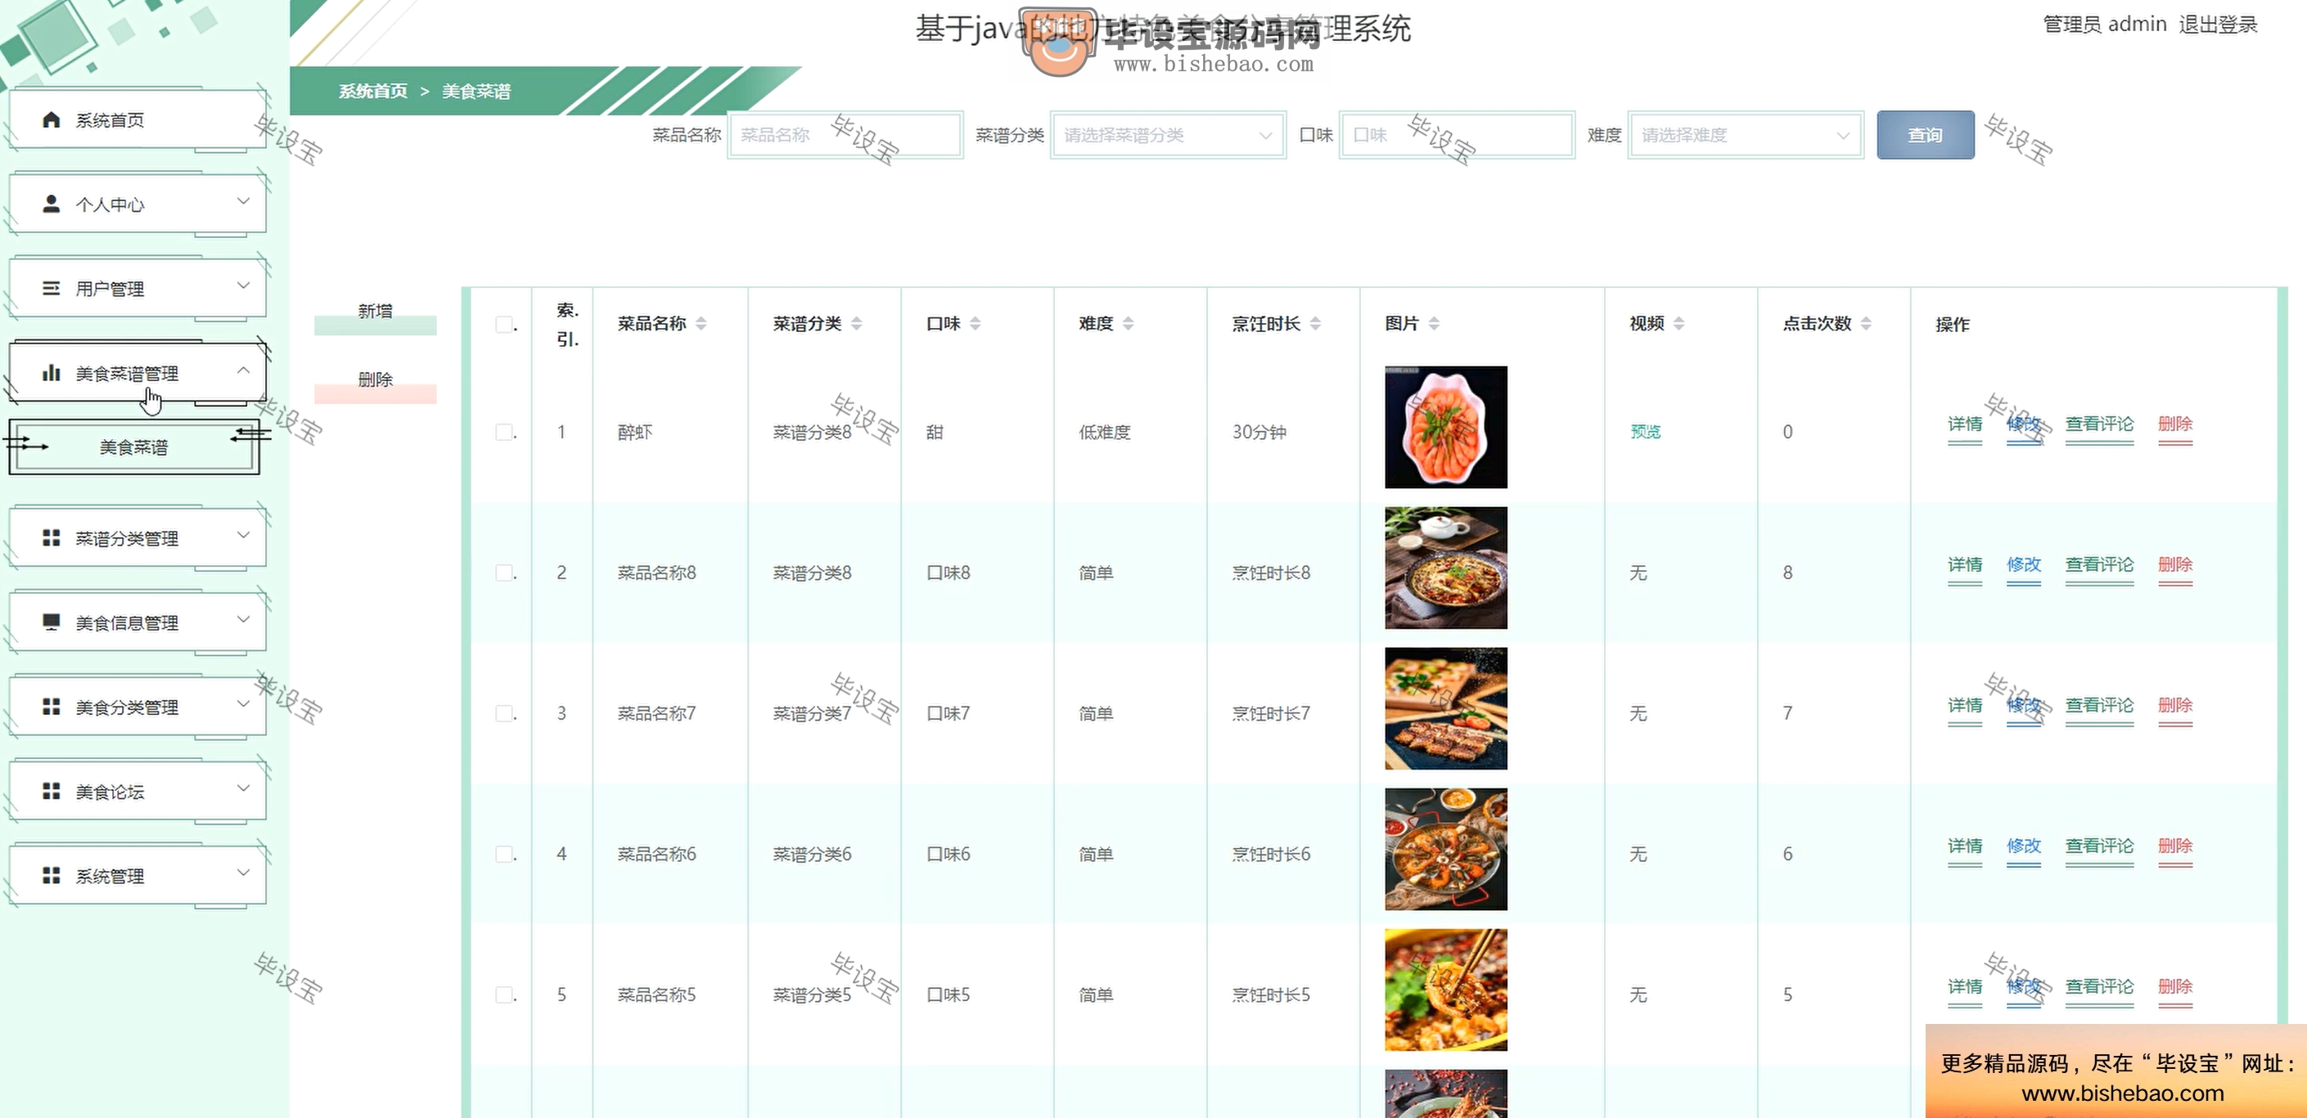Click 查看评论 for row 菜品名称5
This screenshot has width=2307, height=1118.
[x=2099, y=986]
